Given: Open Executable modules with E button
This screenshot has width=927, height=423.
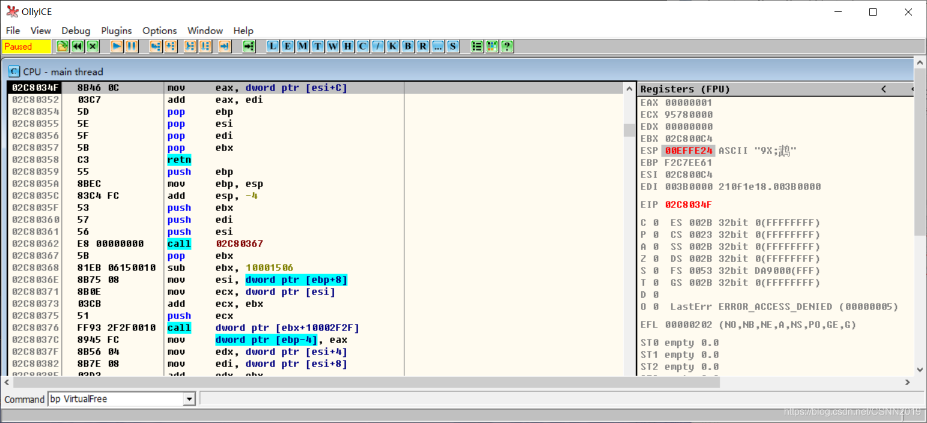Looking at the screenshot, I should 288,46.
